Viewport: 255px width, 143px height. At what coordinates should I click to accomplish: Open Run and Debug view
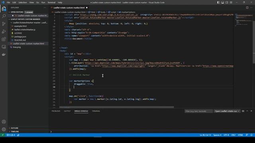4,31
